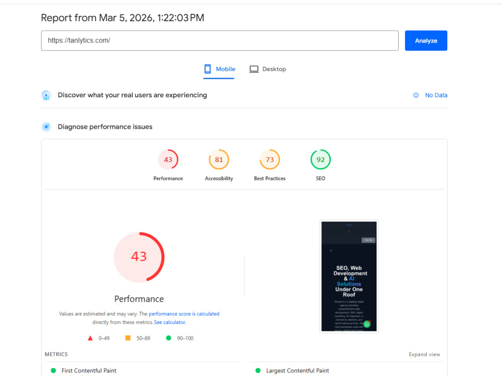Click the diagnose performance issues icon
Image resolution: width=502 pixels, height=376 pixels.
[x=46, y=127]
